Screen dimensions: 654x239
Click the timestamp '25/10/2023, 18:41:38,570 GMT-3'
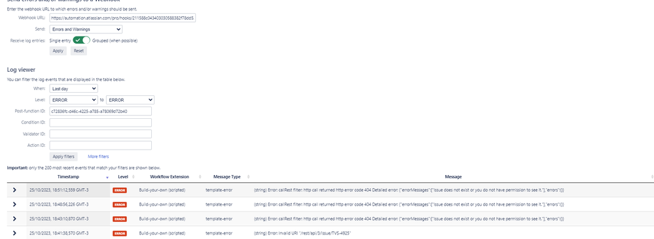tap(59, 233)
